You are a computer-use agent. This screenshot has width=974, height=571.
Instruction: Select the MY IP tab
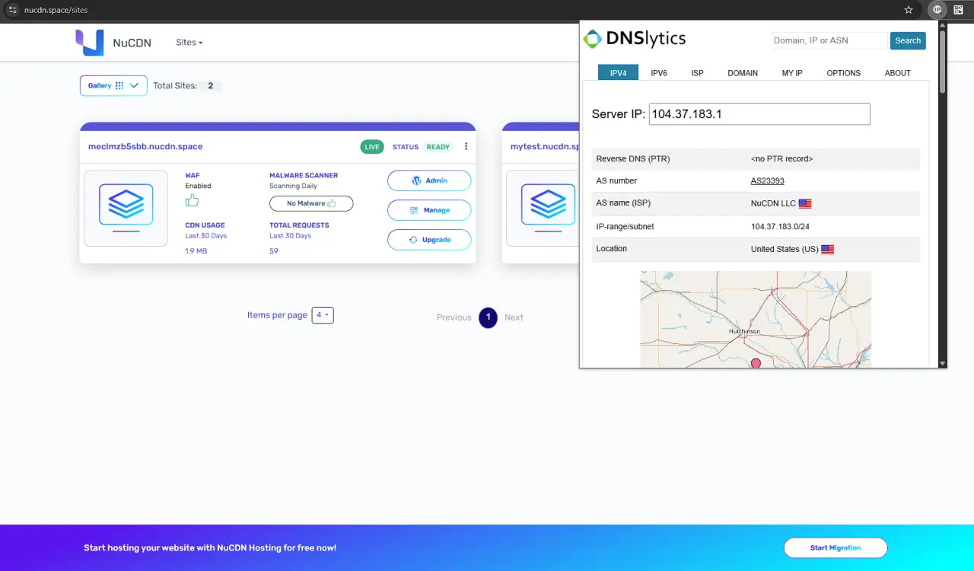792,73
